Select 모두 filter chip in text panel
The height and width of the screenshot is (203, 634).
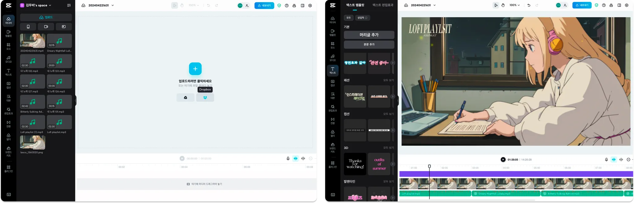pos(349,18)
